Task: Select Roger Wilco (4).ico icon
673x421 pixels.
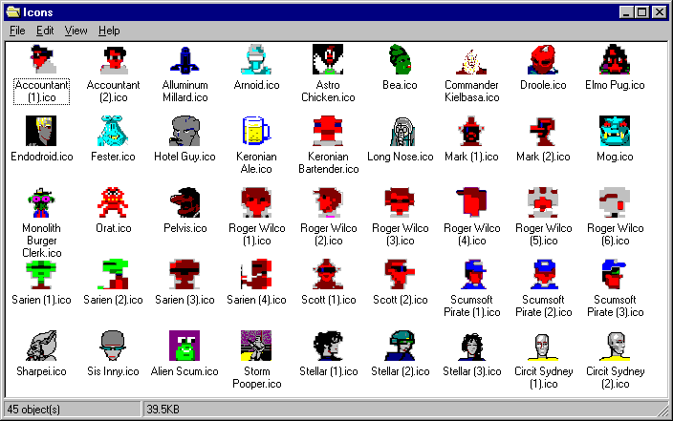Action: point(471,202)
